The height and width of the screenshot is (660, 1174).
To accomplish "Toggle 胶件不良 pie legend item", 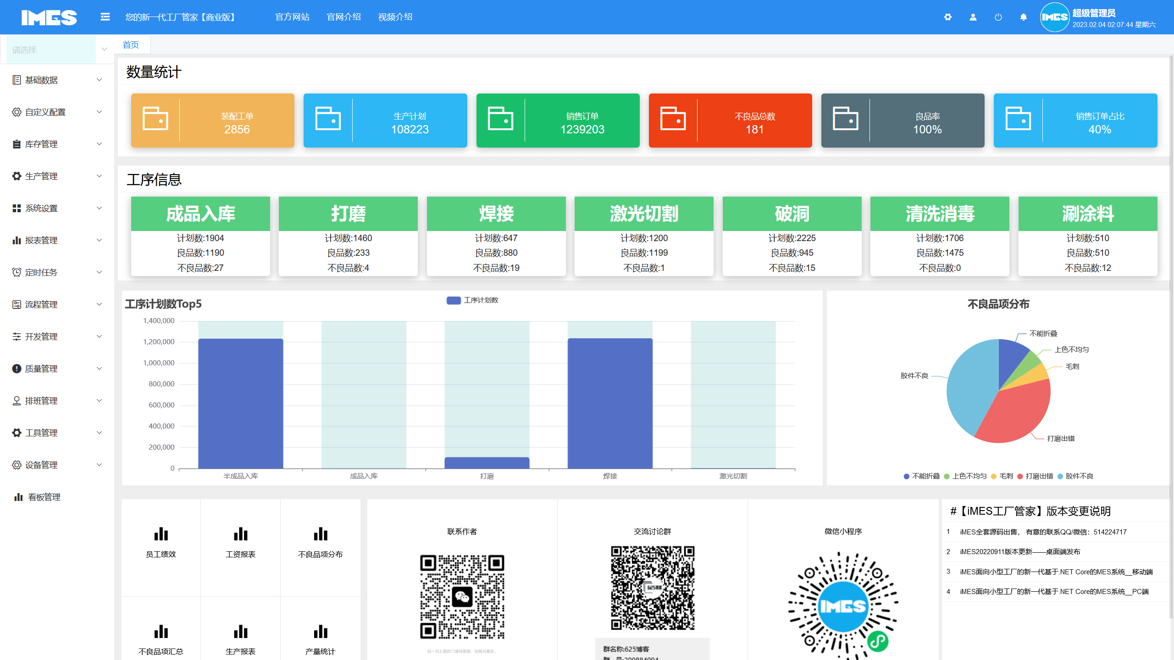I will coord(1075,476).
